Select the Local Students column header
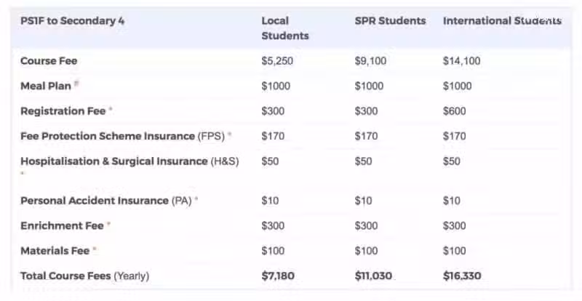Viewport: 582px width, 301px height. click(285, 28)
